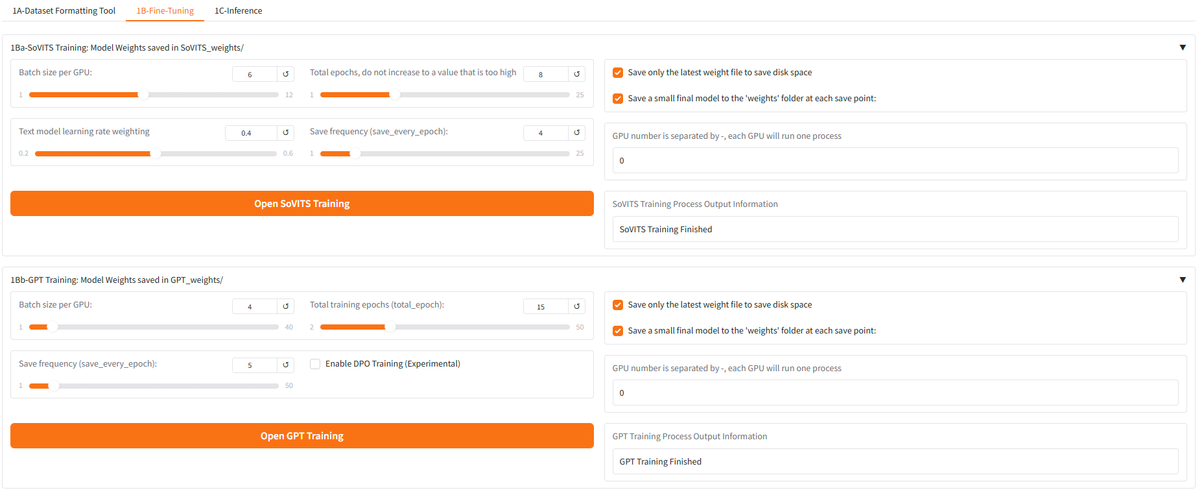
Task: Click the GPT total training epochs number box
Action: coord(546,306)
